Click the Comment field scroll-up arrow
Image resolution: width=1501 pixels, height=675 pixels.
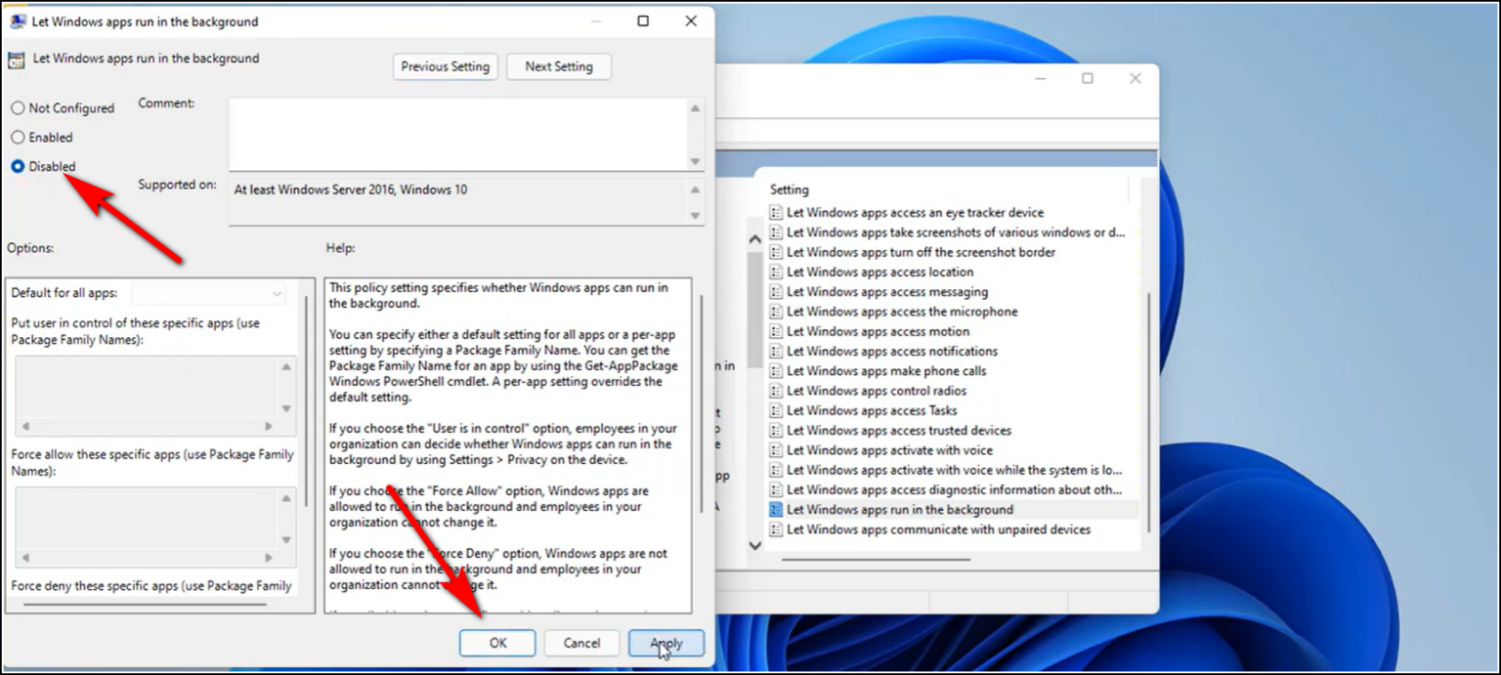696,107
